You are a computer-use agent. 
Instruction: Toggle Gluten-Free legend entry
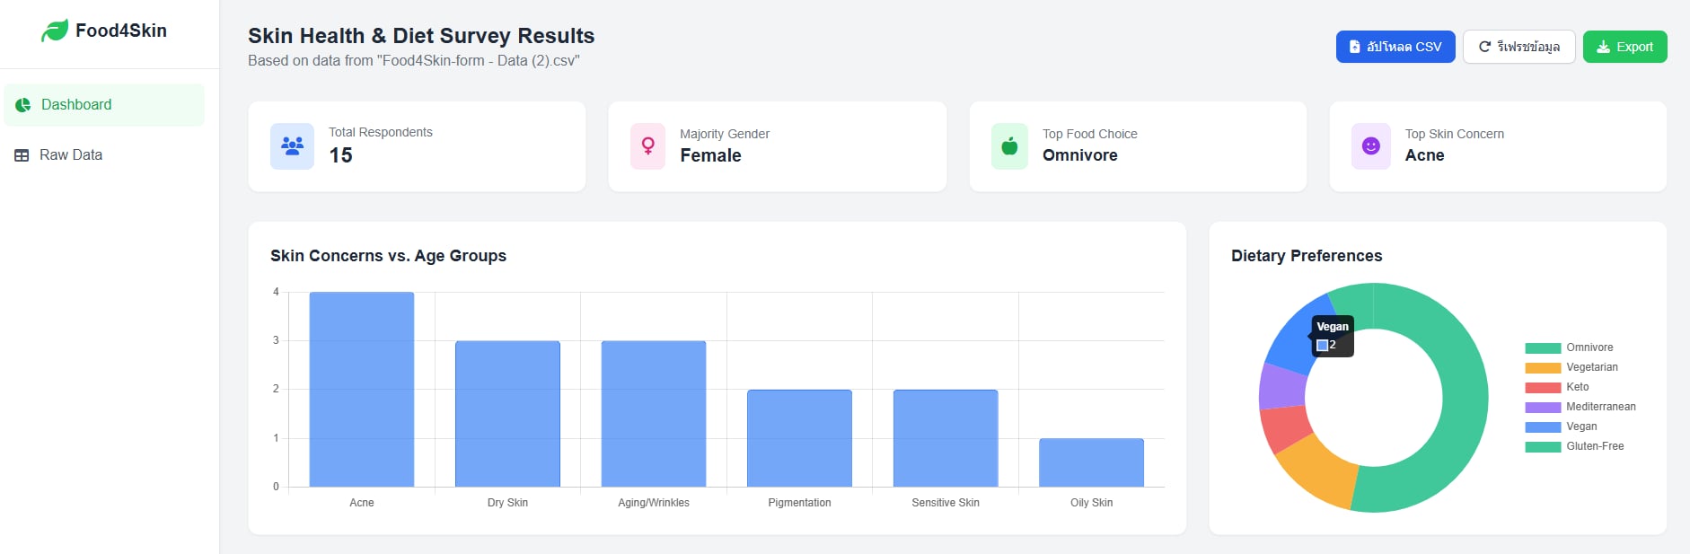[1574, 446]
